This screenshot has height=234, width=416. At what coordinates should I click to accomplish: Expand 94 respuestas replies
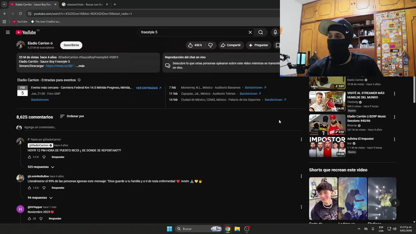click(40, 198)
